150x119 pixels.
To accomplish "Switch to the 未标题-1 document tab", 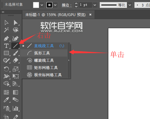I will coord(55,15).
